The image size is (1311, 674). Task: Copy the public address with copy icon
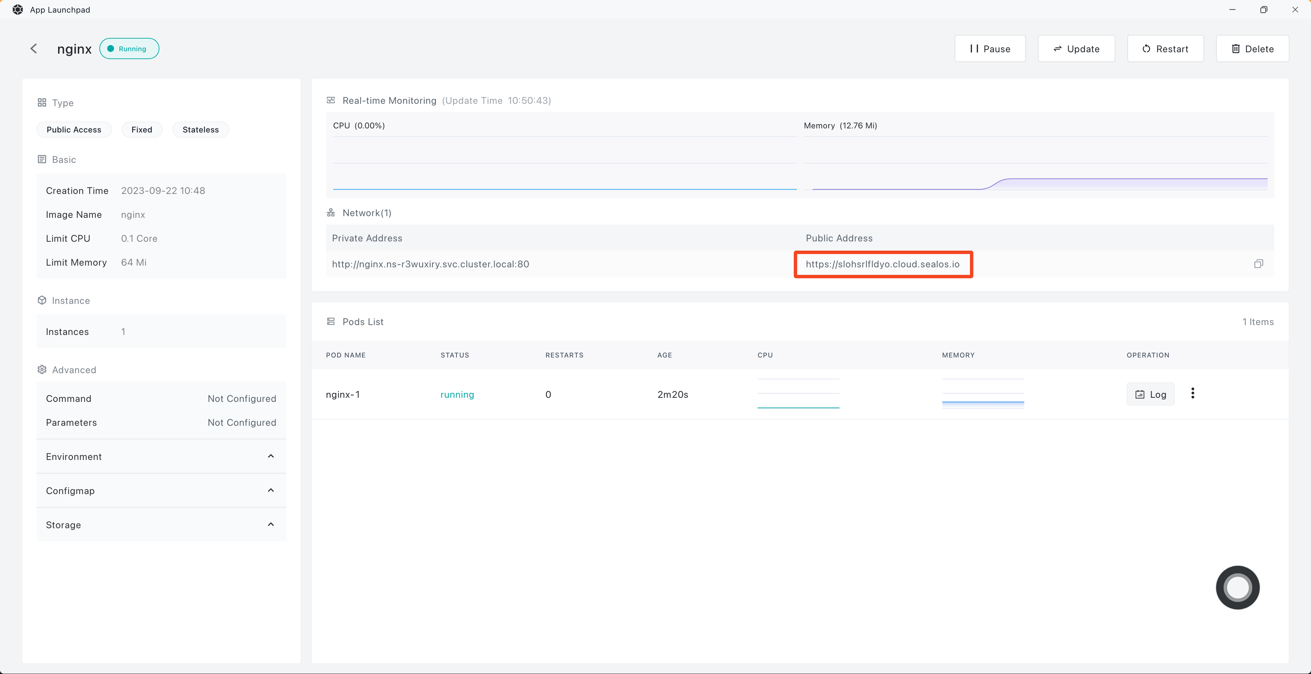click(x=1258, y=264)
